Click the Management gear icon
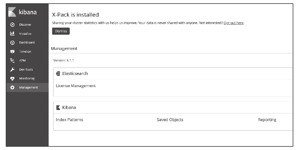This screenshot has height=150, width=299. pos(12,87)
